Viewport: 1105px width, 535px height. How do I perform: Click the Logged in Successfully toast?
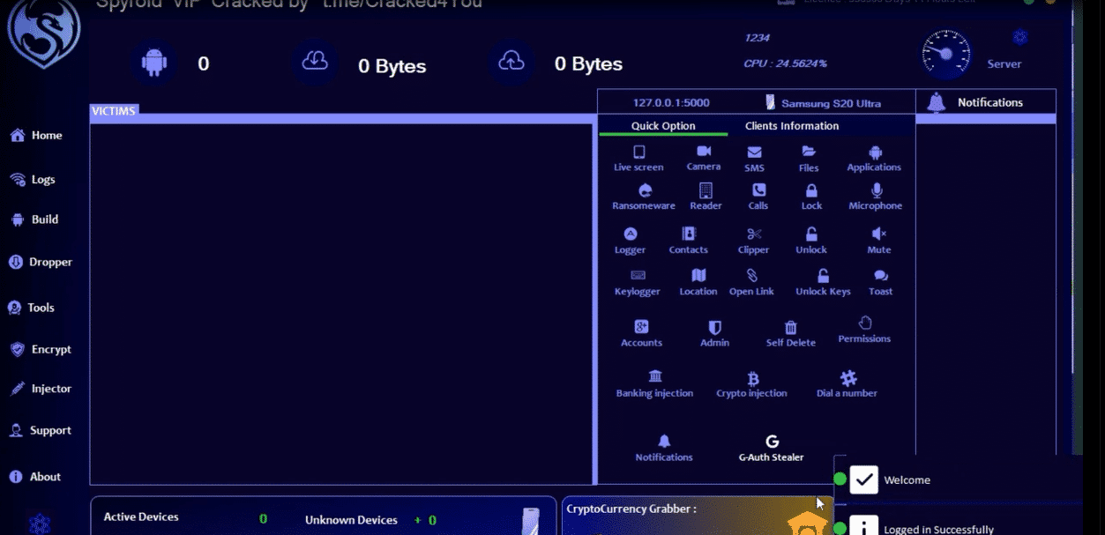(x=959, y=522)
